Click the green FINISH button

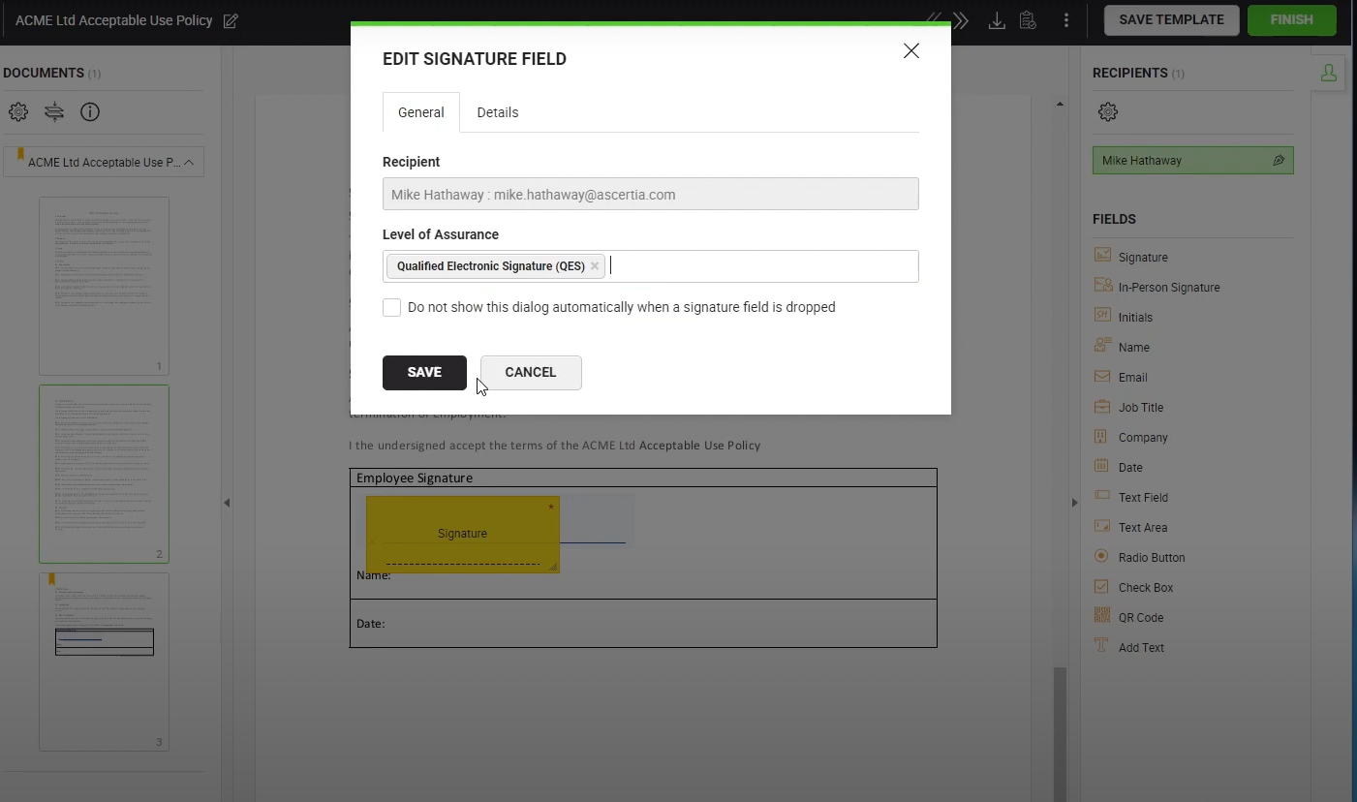point(1291,20)
